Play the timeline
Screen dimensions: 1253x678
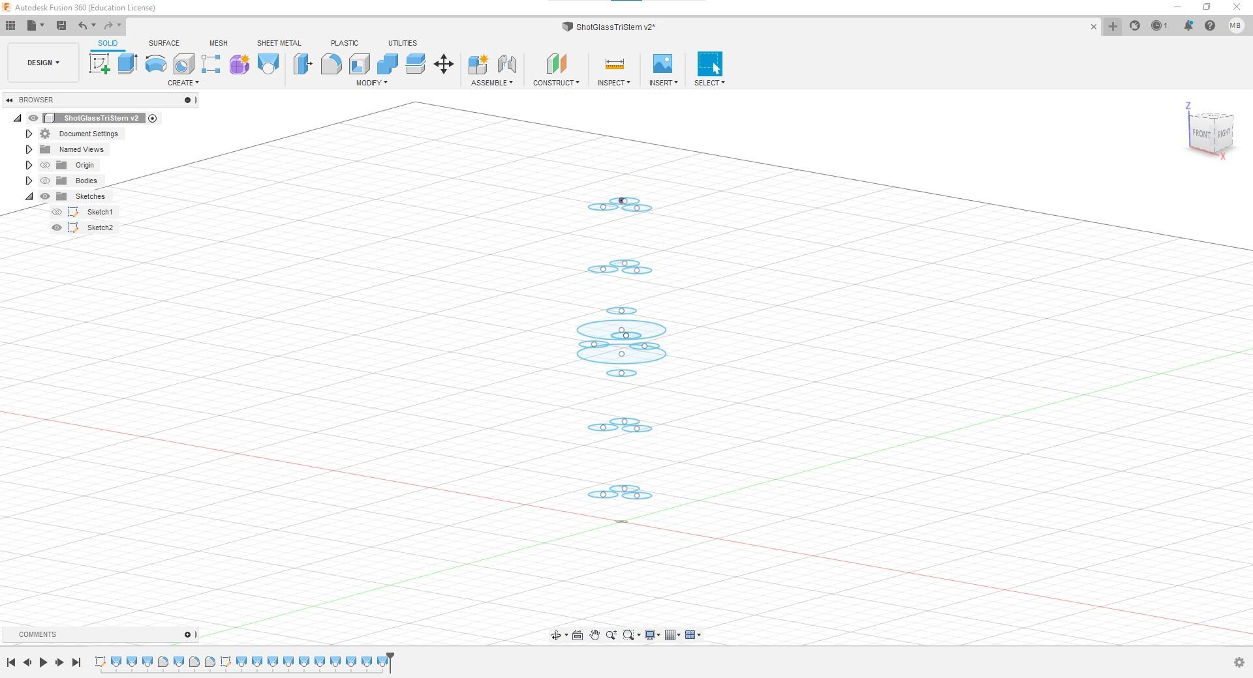point(43,662)
